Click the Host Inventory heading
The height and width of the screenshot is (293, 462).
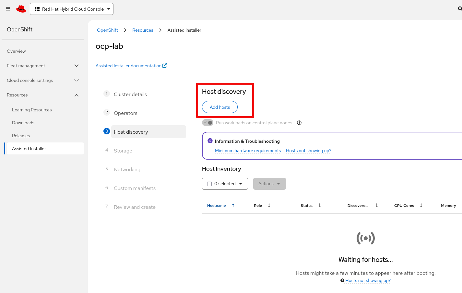[221, 169]
